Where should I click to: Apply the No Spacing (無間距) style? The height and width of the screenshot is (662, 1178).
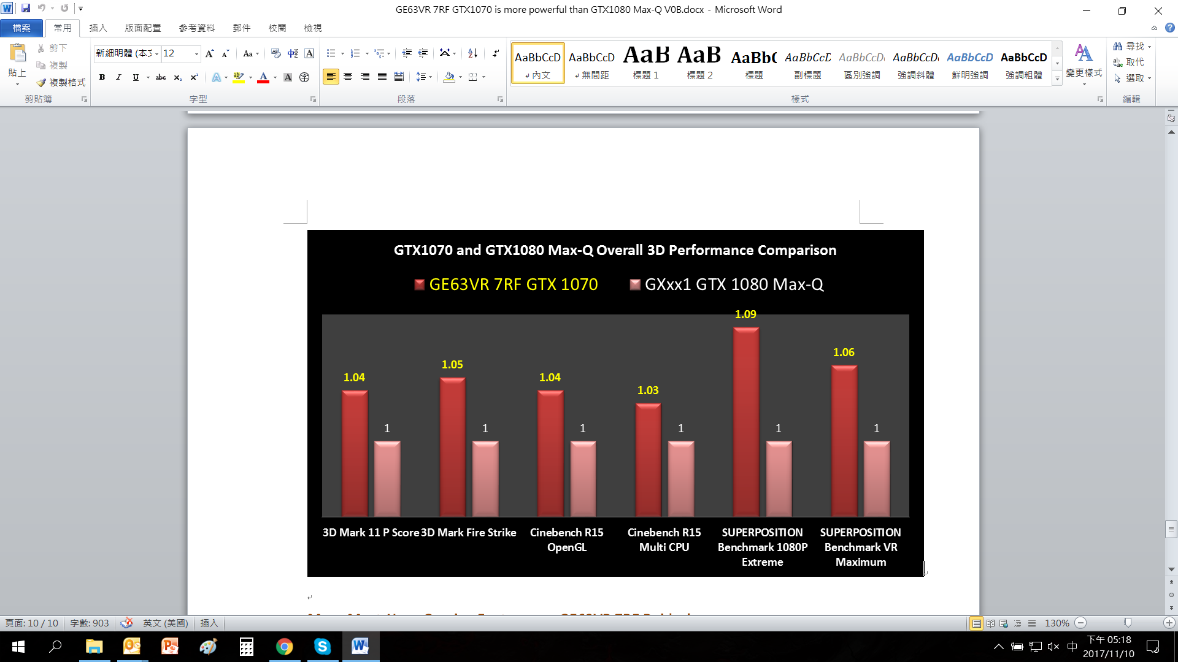tap(591, 63)
